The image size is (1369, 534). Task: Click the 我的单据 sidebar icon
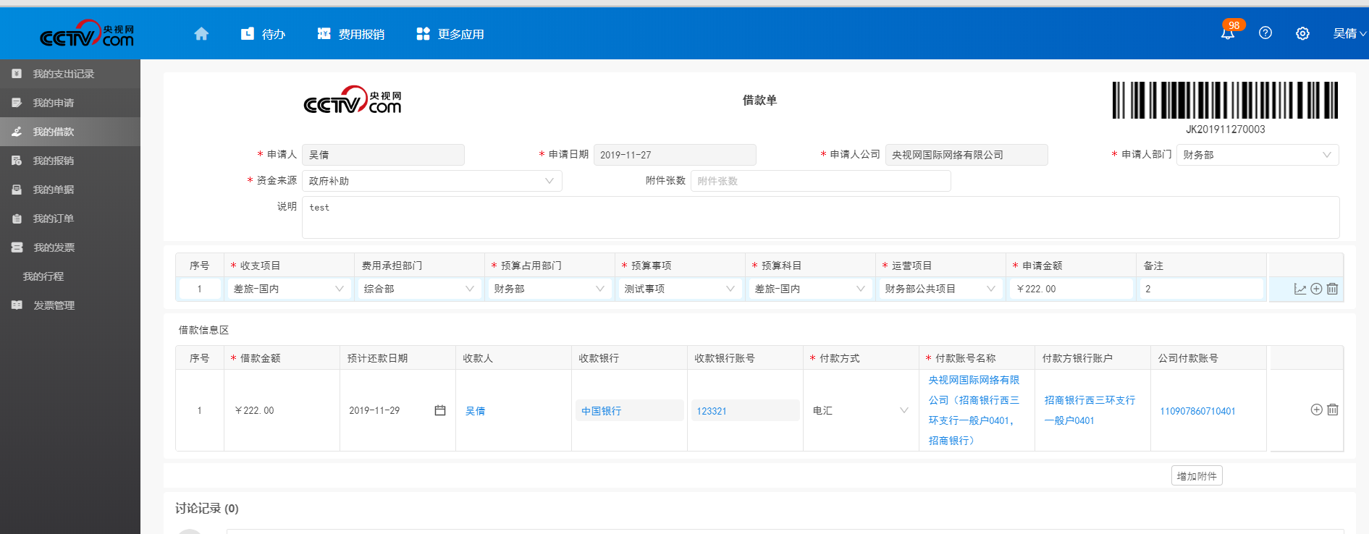[x=17, y=190]
